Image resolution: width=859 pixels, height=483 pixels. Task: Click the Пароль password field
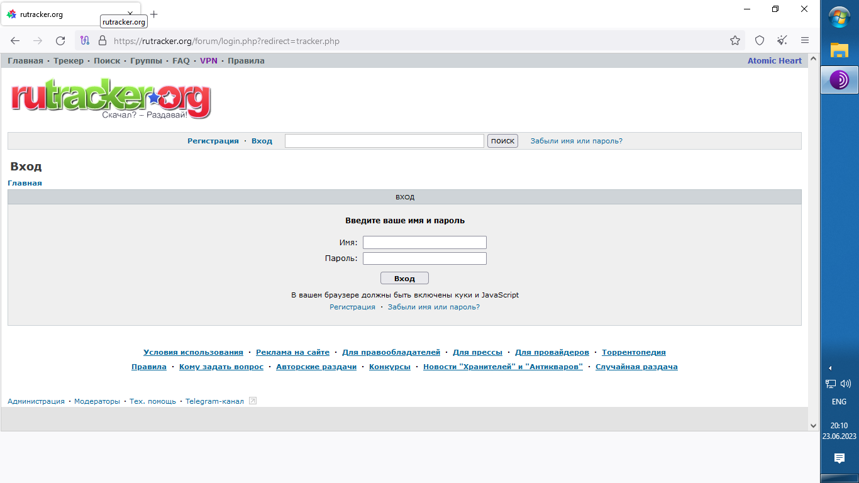click(x=424, y=258)
